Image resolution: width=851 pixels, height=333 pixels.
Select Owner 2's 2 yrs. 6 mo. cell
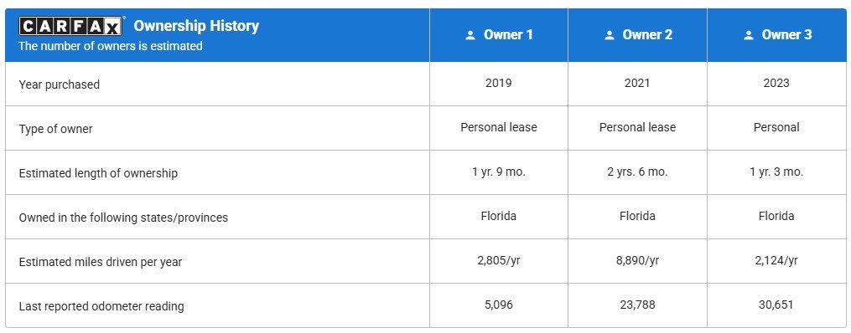click(638, 172)
